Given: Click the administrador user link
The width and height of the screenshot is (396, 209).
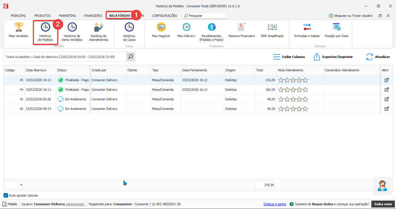Looking at the screenshot, I should (75, 204).
